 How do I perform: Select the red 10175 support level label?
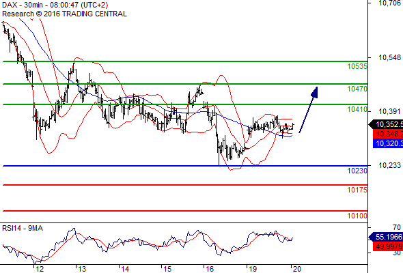click(x=357, y=190)
